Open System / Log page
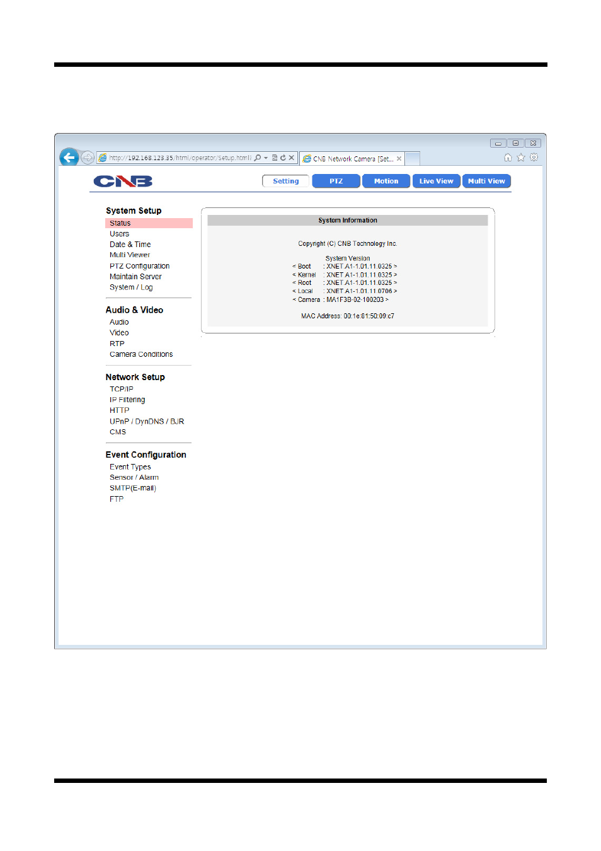Viewport: 601px width, 851px height. 131,287
